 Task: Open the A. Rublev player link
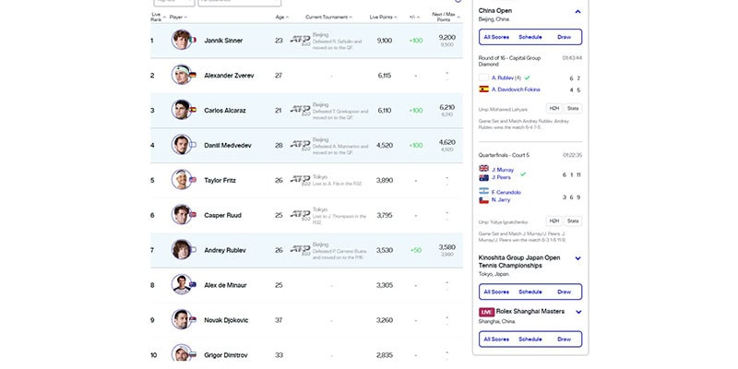tap(506, 77)
